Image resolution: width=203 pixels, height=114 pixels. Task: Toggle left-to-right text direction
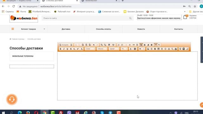156,45
